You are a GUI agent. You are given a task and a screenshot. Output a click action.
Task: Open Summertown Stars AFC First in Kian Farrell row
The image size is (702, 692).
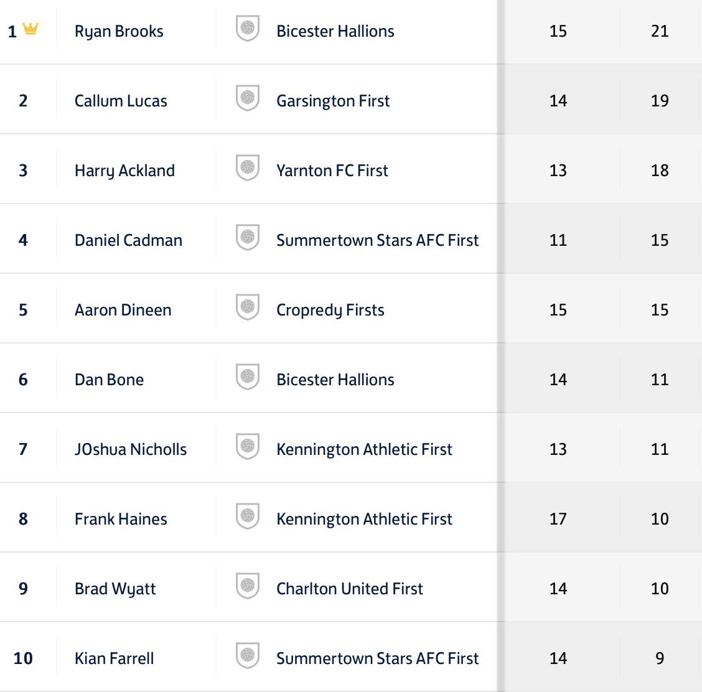(377, 658)
